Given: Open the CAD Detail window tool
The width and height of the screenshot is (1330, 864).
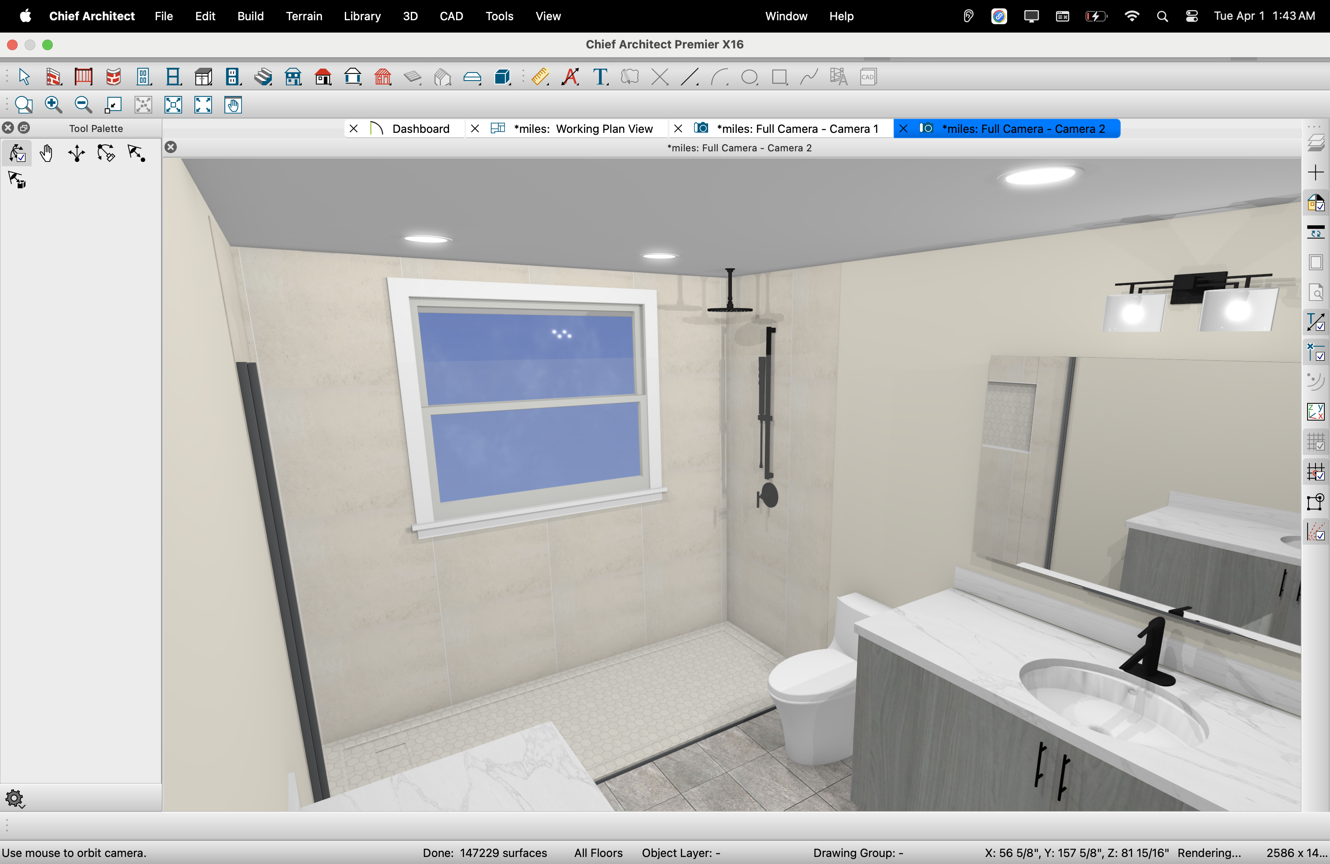Looking at the screenshot, I should point(868,77).
